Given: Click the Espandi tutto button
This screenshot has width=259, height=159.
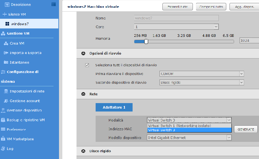Looking at the screenshot, I should [x=177, y=7].
